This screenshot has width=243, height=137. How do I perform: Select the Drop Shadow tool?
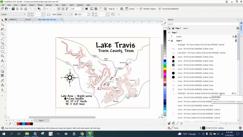pyautogui.click(x=2, y=71)
